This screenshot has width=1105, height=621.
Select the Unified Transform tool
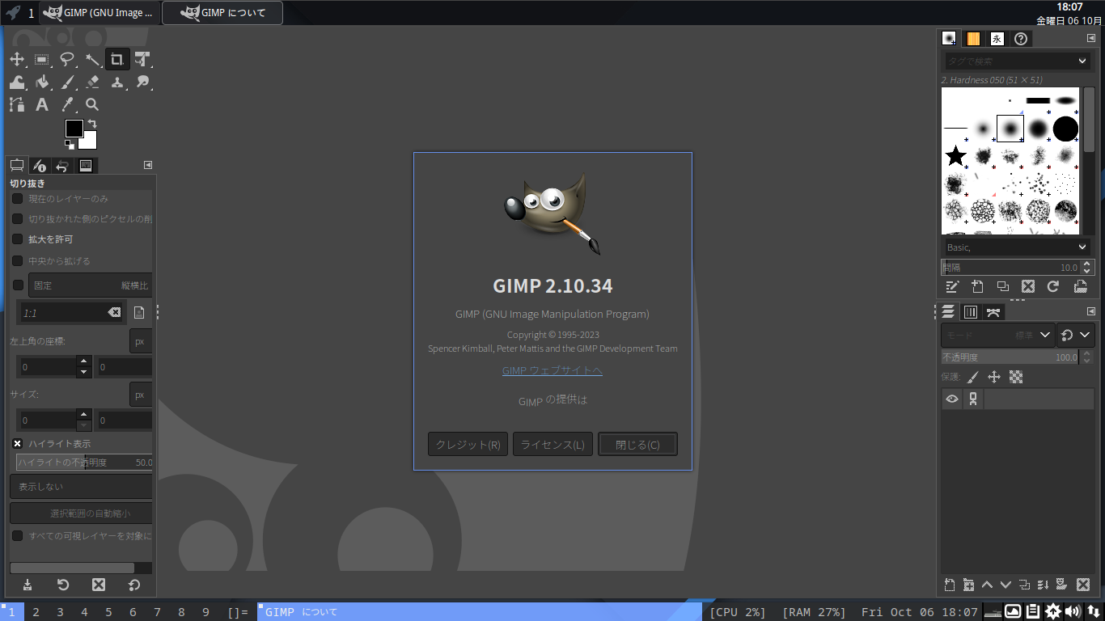[x=142, y=59]
